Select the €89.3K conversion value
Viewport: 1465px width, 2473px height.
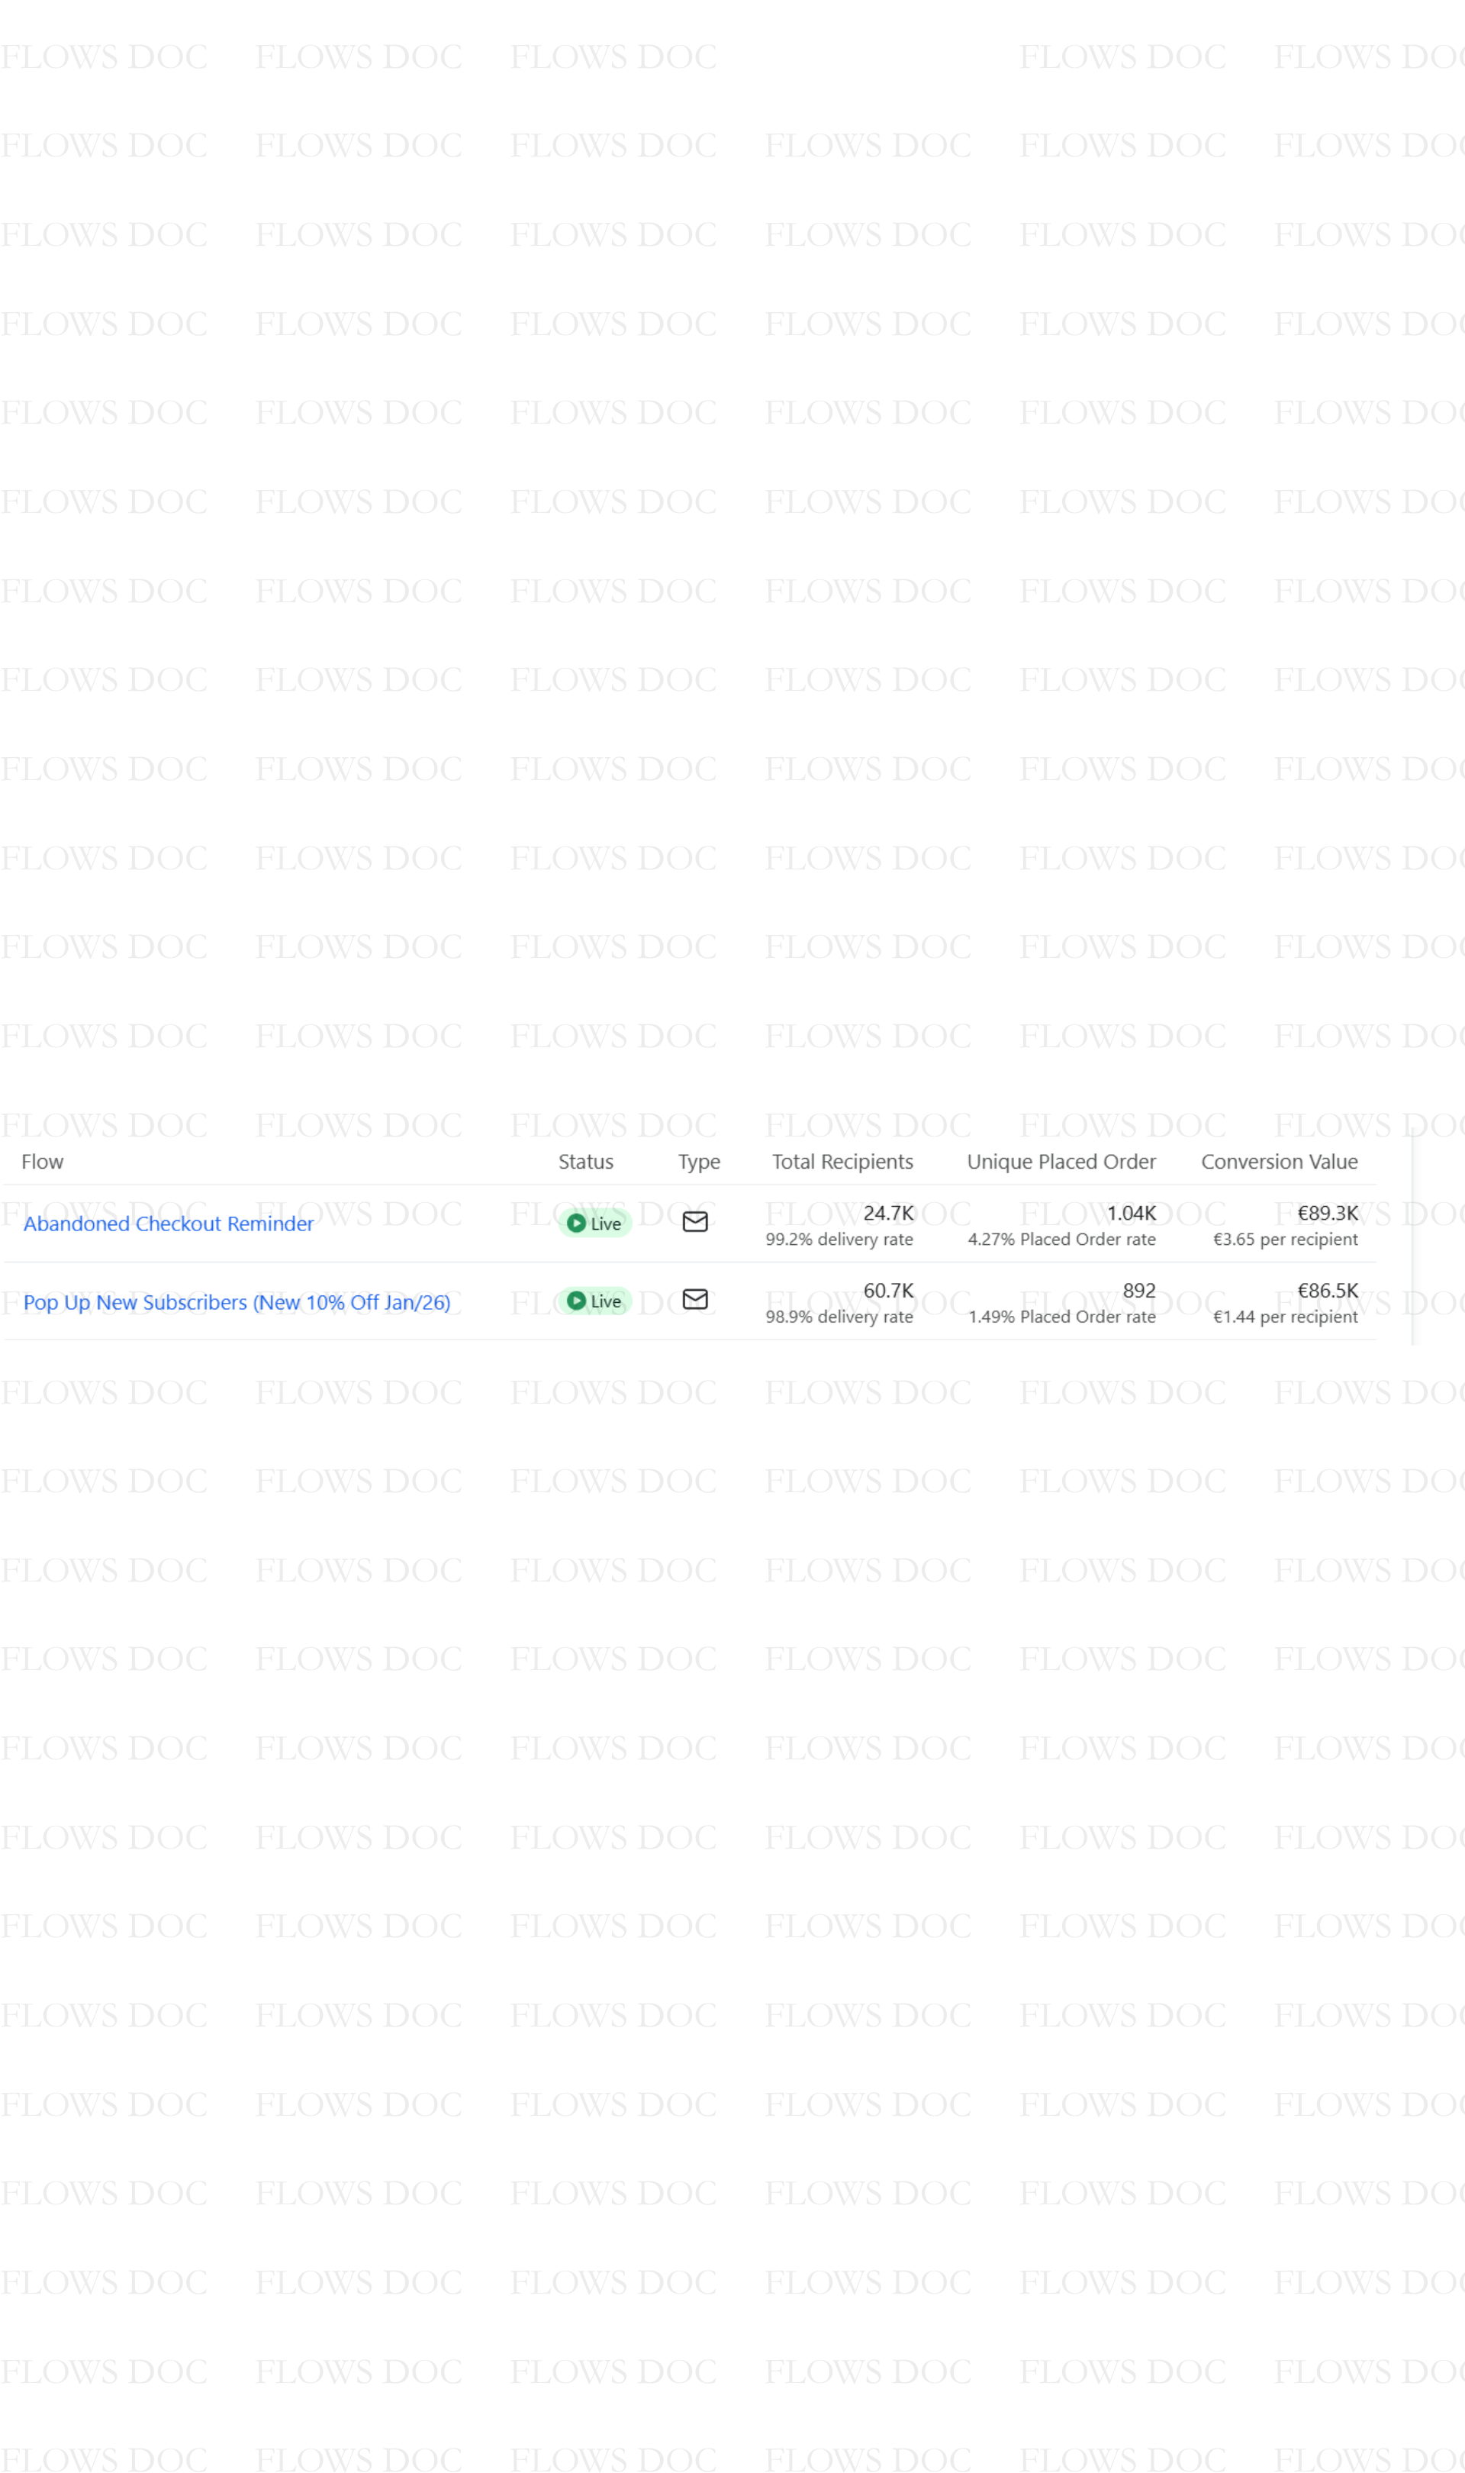1328,1214
